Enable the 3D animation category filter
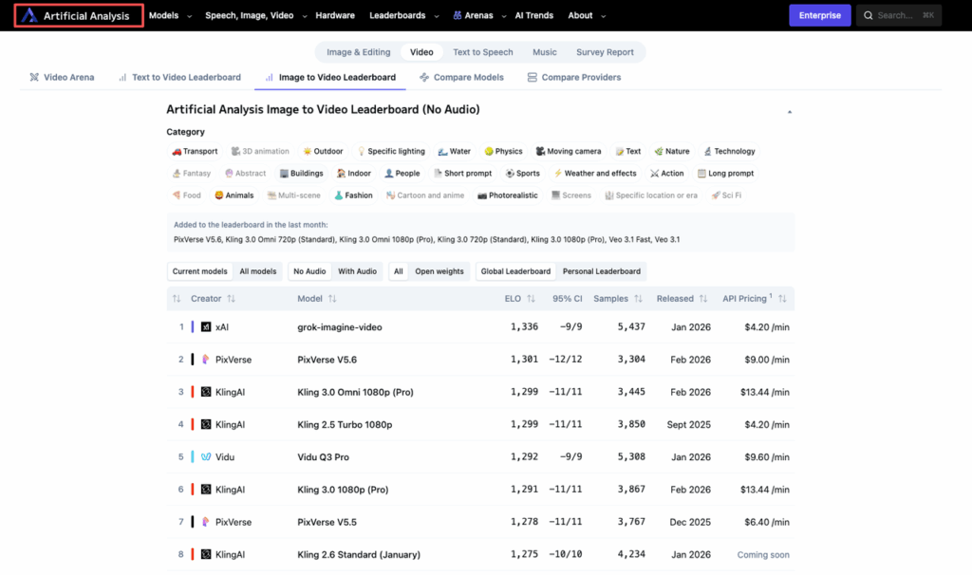 pos(260,151)
